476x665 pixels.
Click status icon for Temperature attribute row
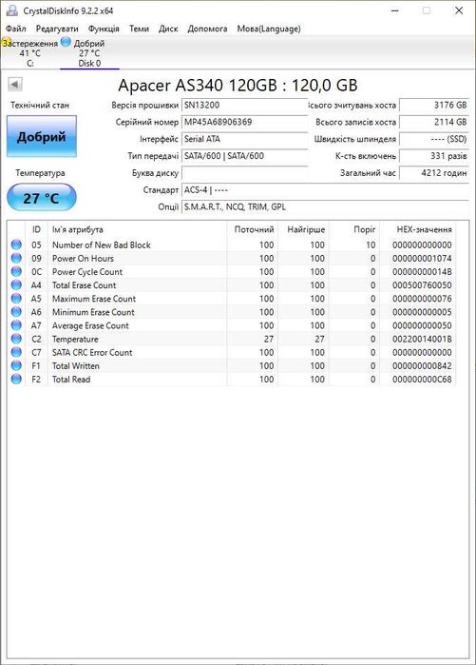16,339
